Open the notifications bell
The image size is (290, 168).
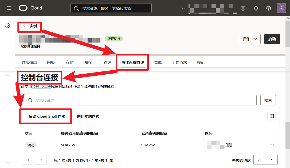coord(256,8)
